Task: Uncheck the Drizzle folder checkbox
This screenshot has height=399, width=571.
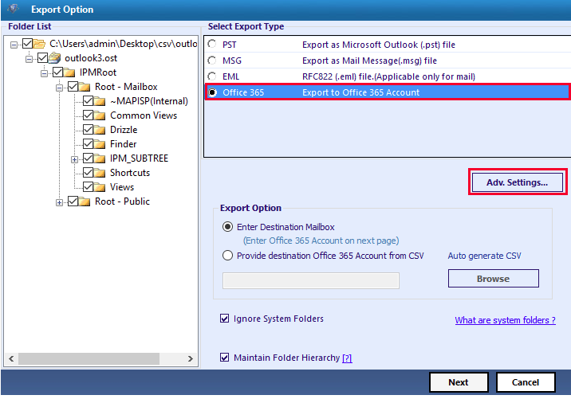Action: pyautogui.click(x=88, y=130)
